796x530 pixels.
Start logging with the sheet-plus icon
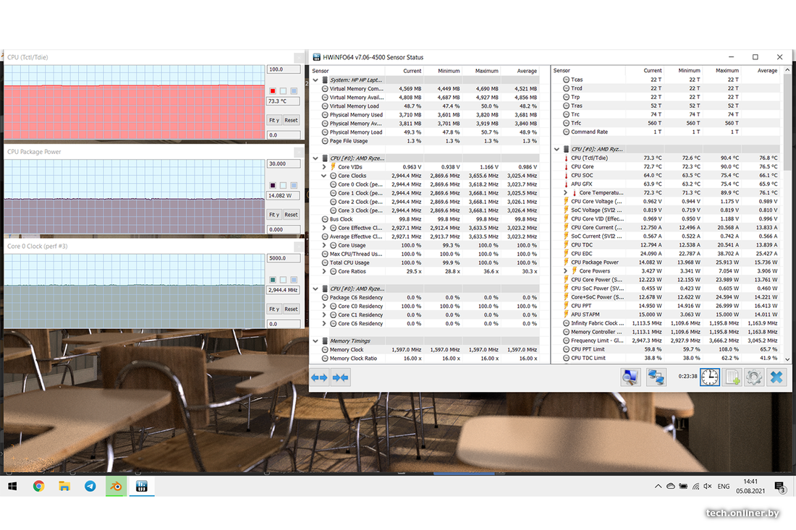pyautogui.click(x=732, y=377)
